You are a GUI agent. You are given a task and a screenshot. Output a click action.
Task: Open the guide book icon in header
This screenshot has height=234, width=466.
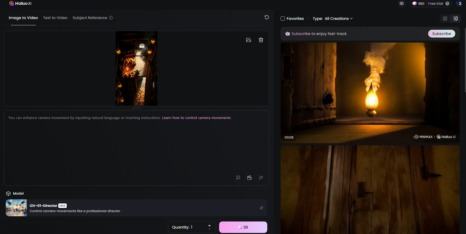pyautogui.click(x=402, y=3)
